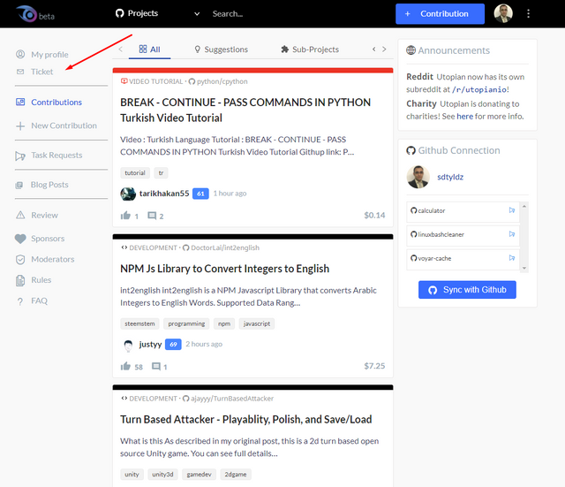
Task: Click the tr tag
Action: tap(161, 173)
